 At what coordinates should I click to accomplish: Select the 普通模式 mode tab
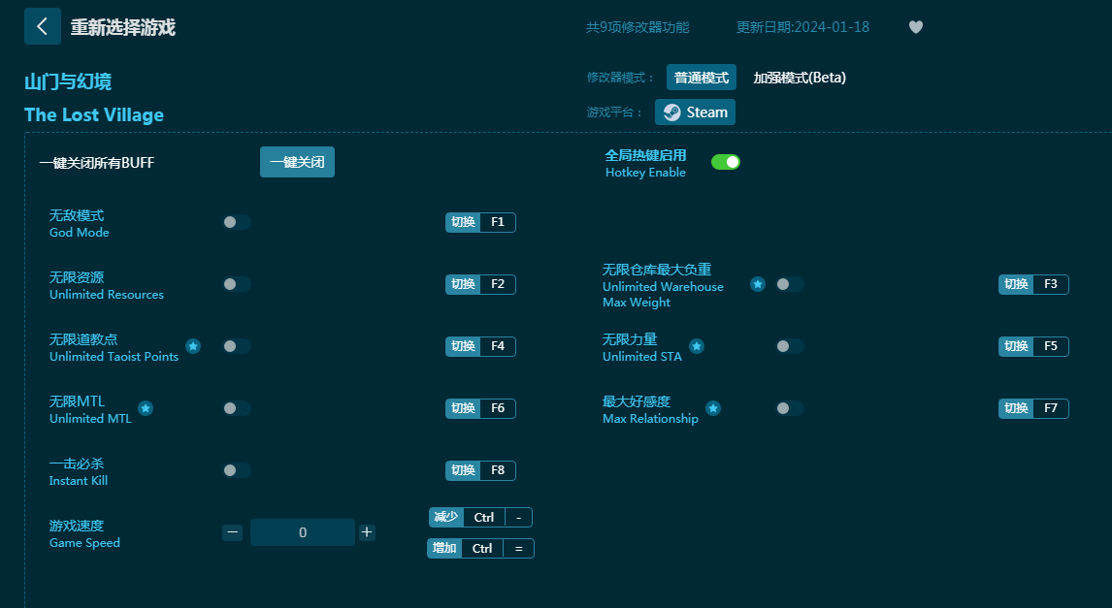pyautogui.click(x=701, y=78)
